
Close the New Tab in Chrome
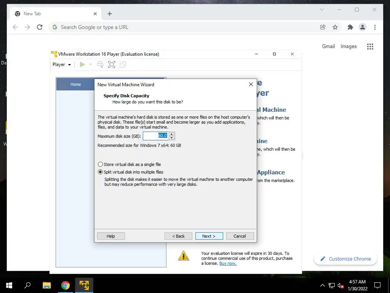95,14
